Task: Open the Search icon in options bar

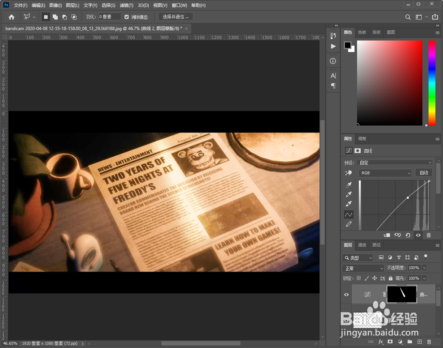Action: pyautogui.click(x=408, y=17)
